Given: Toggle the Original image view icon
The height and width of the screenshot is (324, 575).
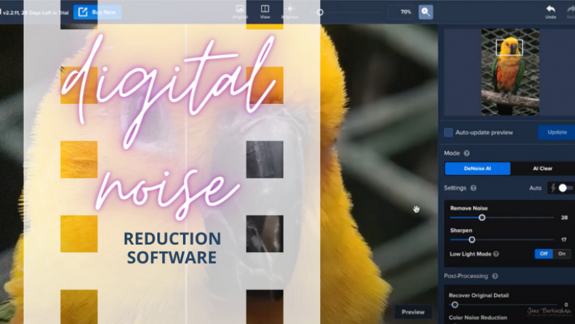Looking at the screenshot, I should point(240,12).
